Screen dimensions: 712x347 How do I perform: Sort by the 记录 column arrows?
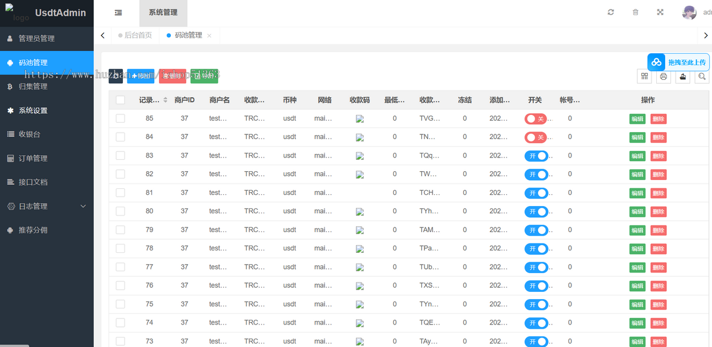[166, 100]
